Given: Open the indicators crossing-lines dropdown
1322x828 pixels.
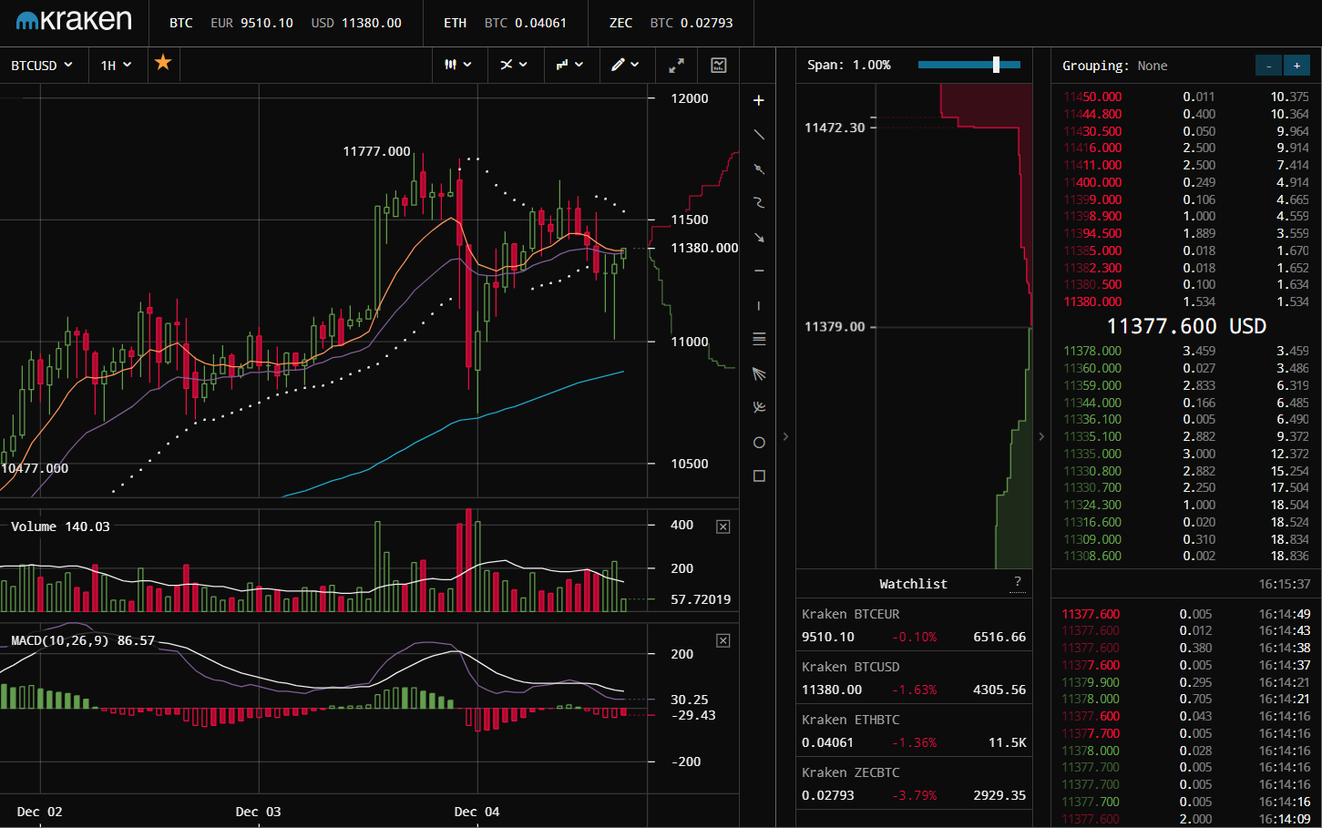Looking at the screenshot, I should [x=514, y=65].
